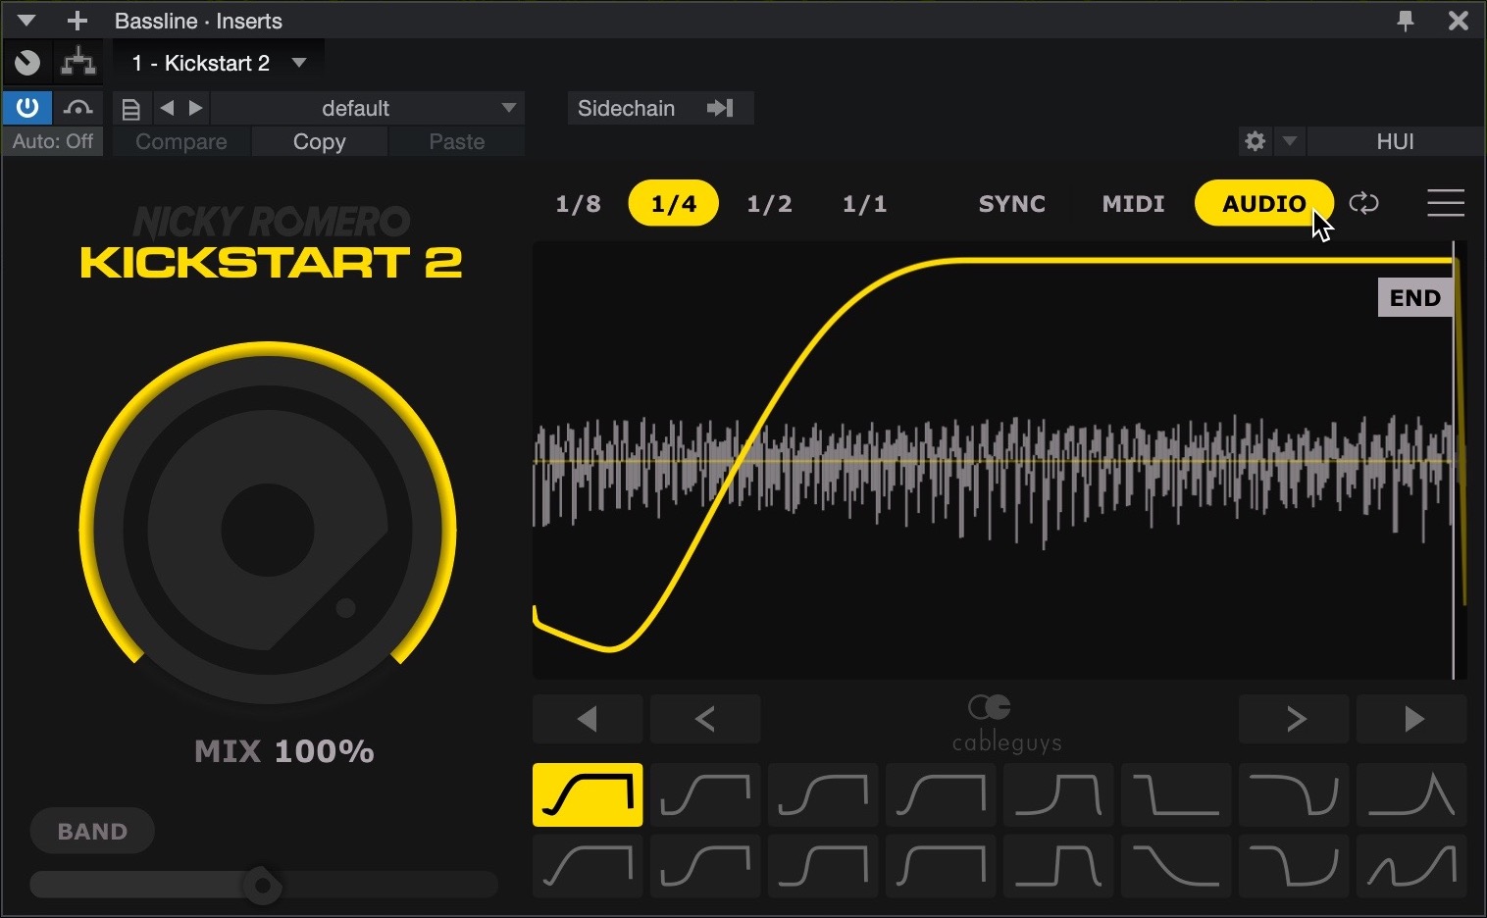Set the curve length to 1/4
Viewport: 1487px width, 918px height.
click(673, 203)
